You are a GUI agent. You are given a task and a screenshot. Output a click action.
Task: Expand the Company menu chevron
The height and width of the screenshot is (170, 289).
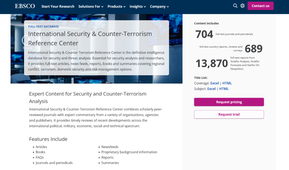click(168, 6)
